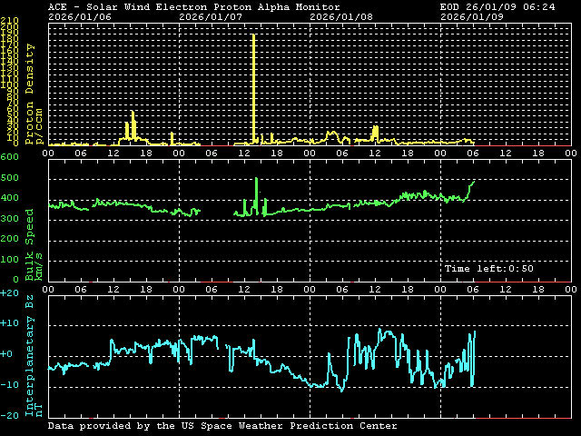This screenshot has width=581, height=436.
Task: Click the latest end of green speed line
Action: [x=474, y=181]
